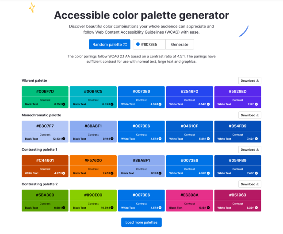Click the download icon for Contrasting palette 2
The width and height of the screenshot is (283, 234).
(258, 184)
